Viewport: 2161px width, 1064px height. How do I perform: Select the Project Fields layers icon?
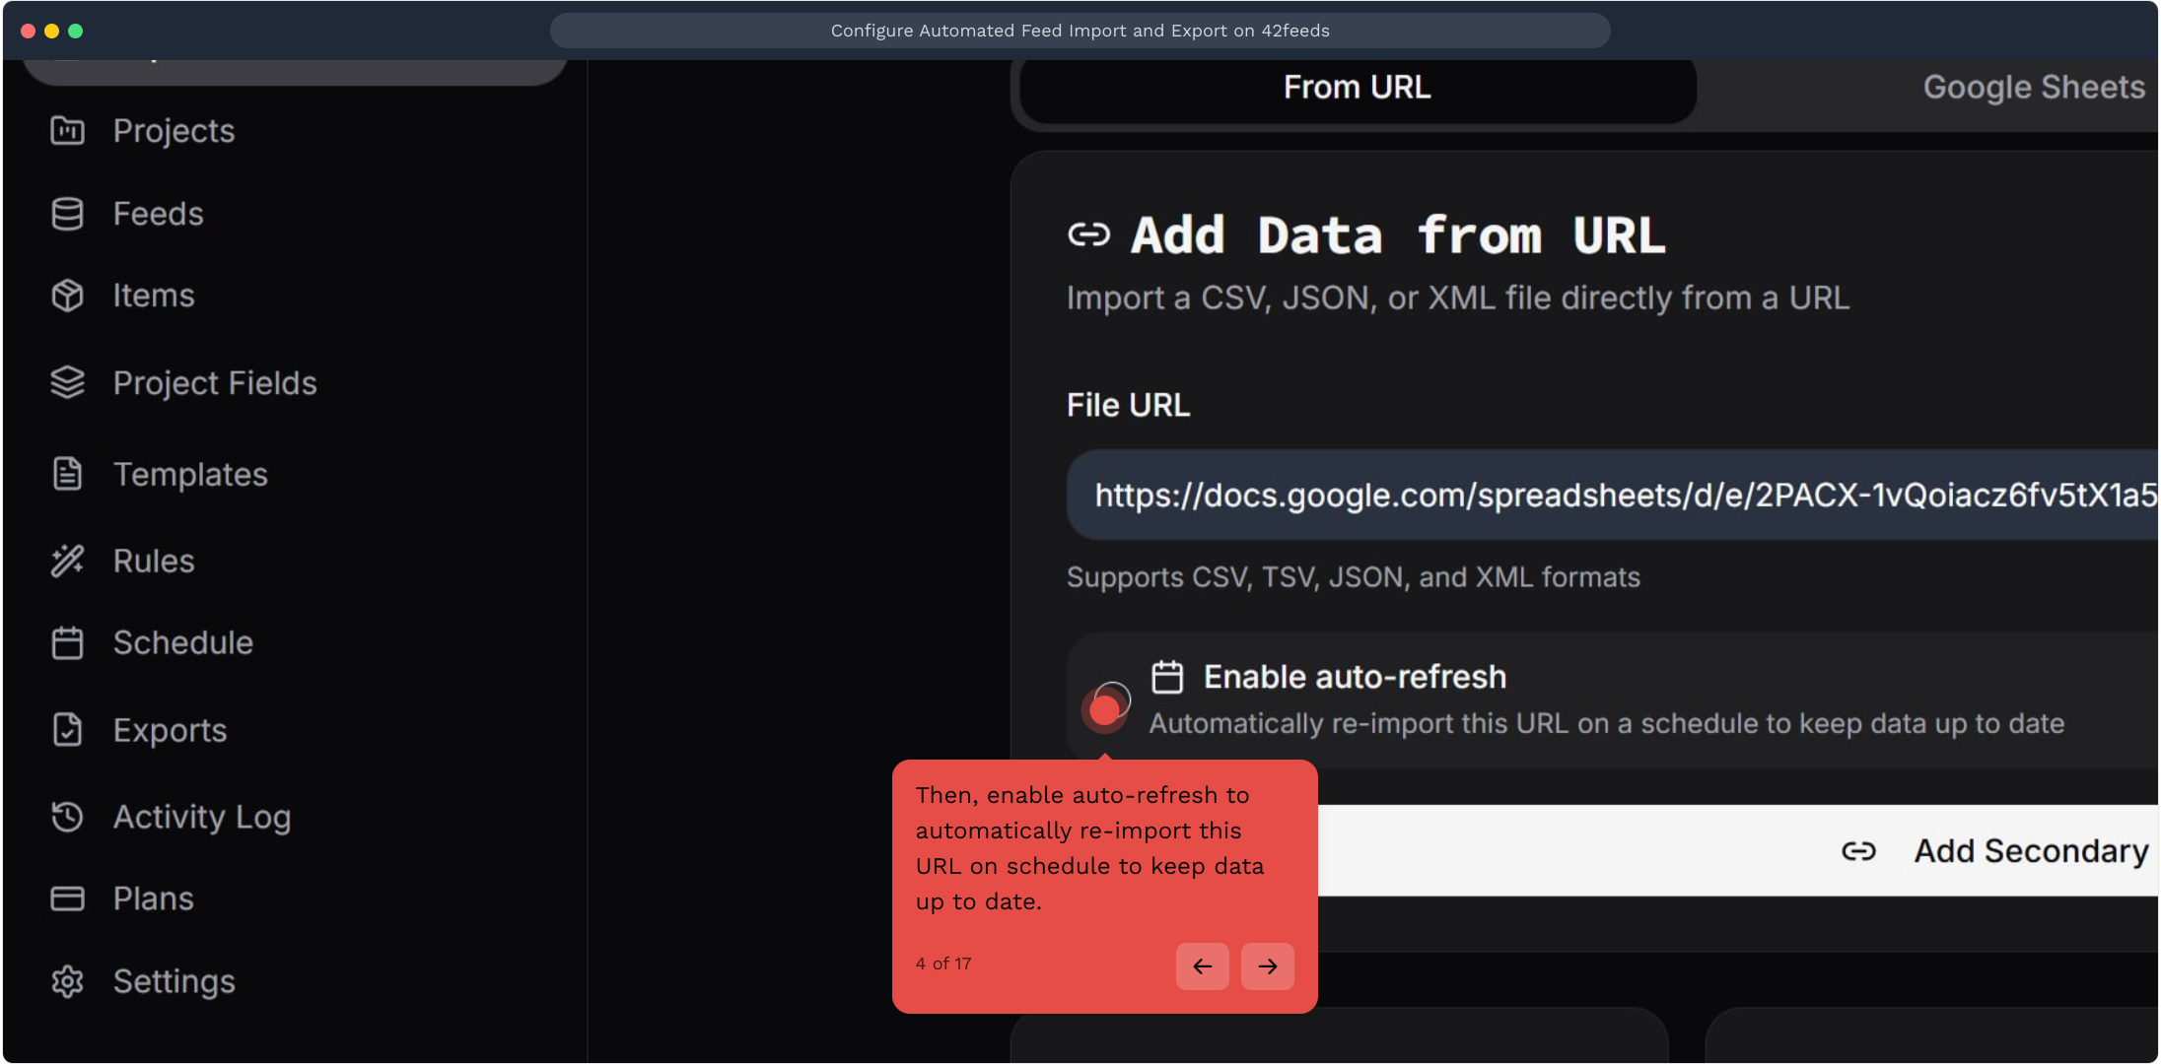click(x=67, y=382)
